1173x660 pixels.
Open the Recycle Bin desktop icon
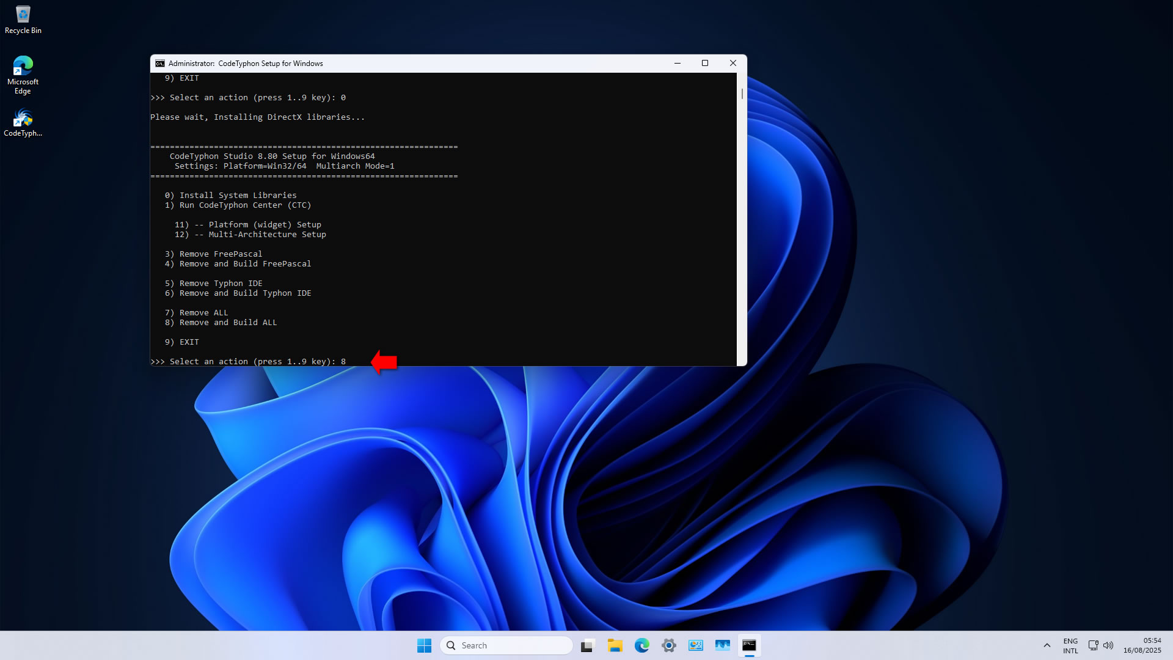coord(23,20)
